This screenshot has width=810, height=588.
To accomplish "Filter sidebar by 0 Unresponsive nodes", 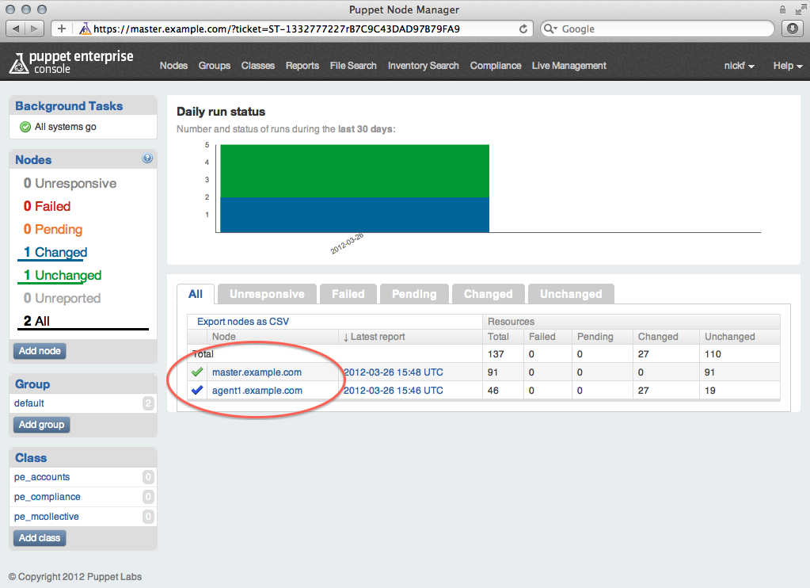I will [70, 183].
